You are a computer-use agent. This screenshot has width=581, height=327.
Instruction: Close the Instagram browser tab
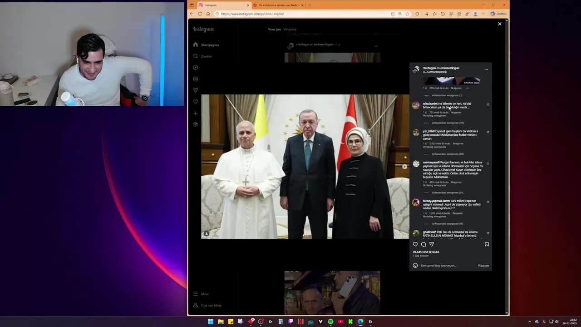click(248, 5)
